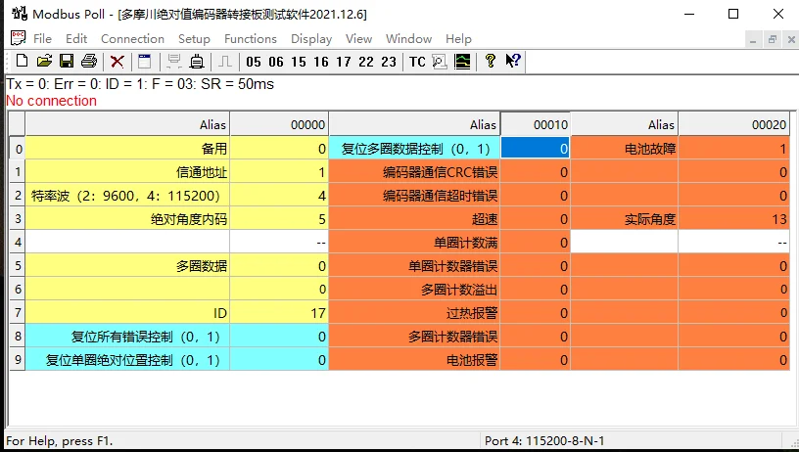
Task: Click the single pulse poll icon
Action: [x=225, y=62]
